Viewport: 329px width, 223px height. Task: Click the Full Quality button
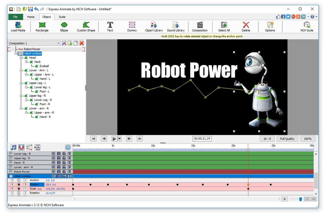(287, 139)
